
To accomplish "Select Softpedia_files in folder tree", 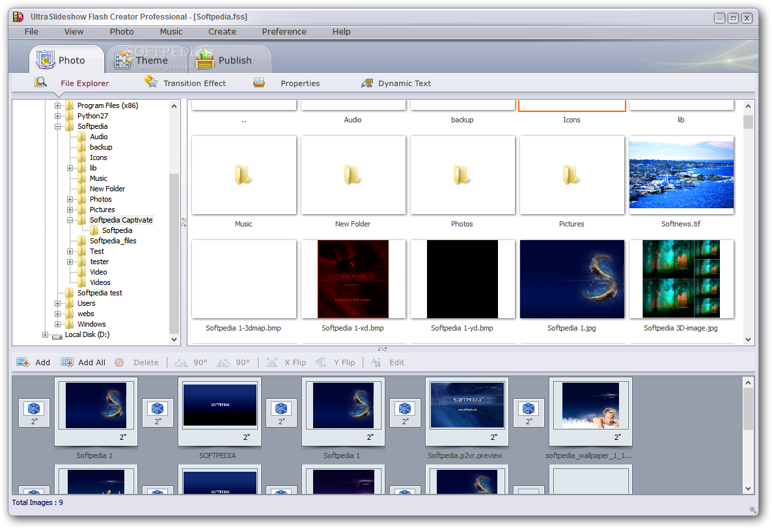I will pyautogui.click(x=113, y=241).
